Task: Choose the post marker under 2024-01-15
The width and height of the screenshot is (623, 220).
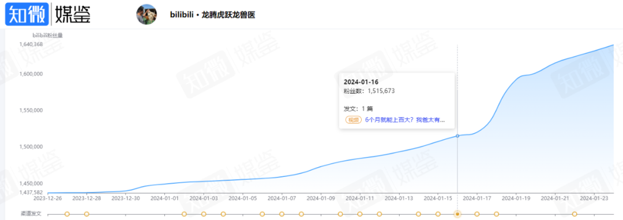Action: pos(438,214)
